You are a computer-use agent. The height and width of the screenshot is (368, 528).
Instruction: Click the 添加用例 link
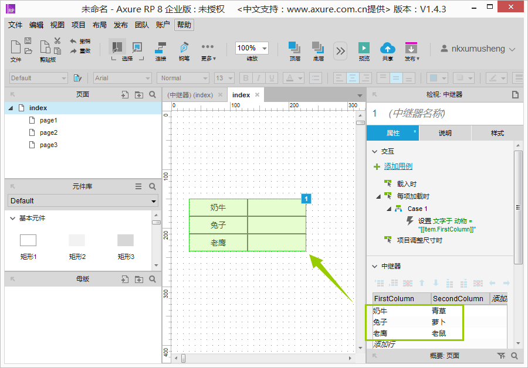398,166
